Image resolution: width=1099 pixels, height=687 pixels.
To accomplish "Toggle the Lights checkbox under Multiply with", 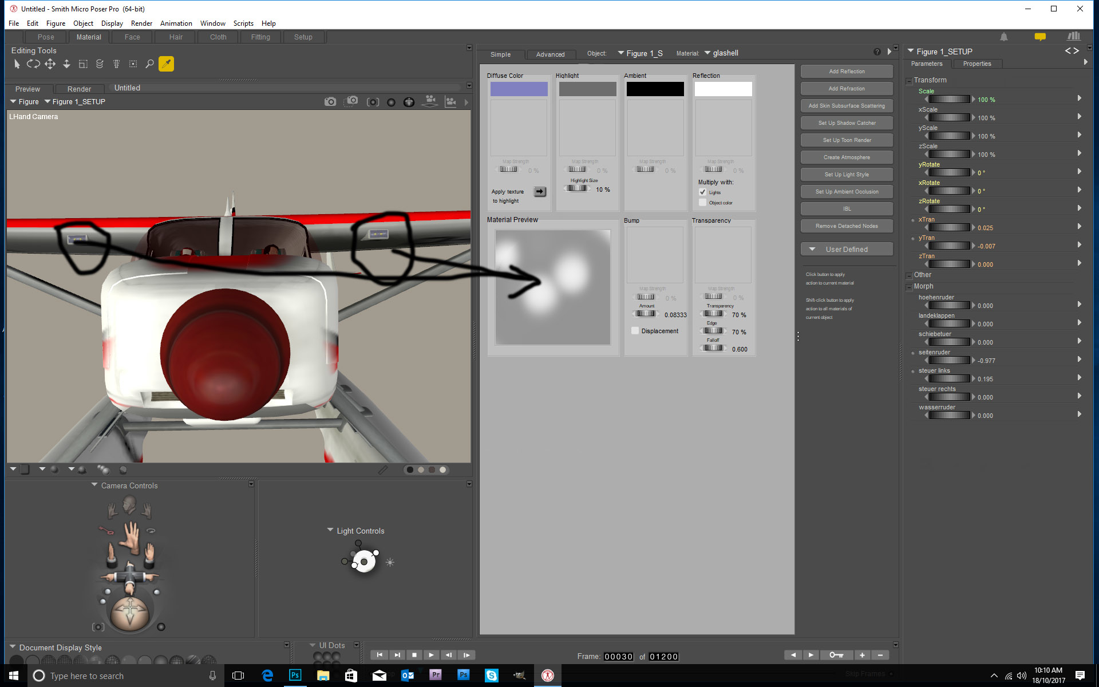I will (703, 192).
